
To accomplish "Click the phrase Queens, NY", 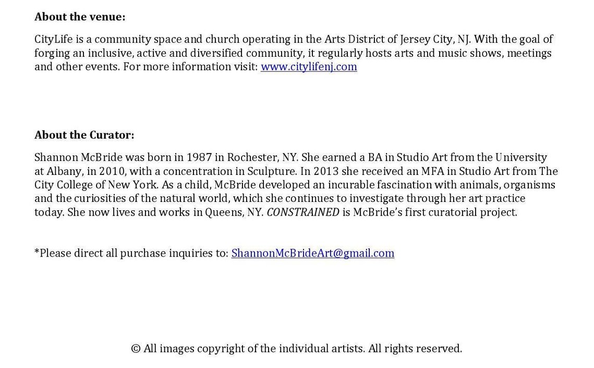I will [x=234, y=212].
